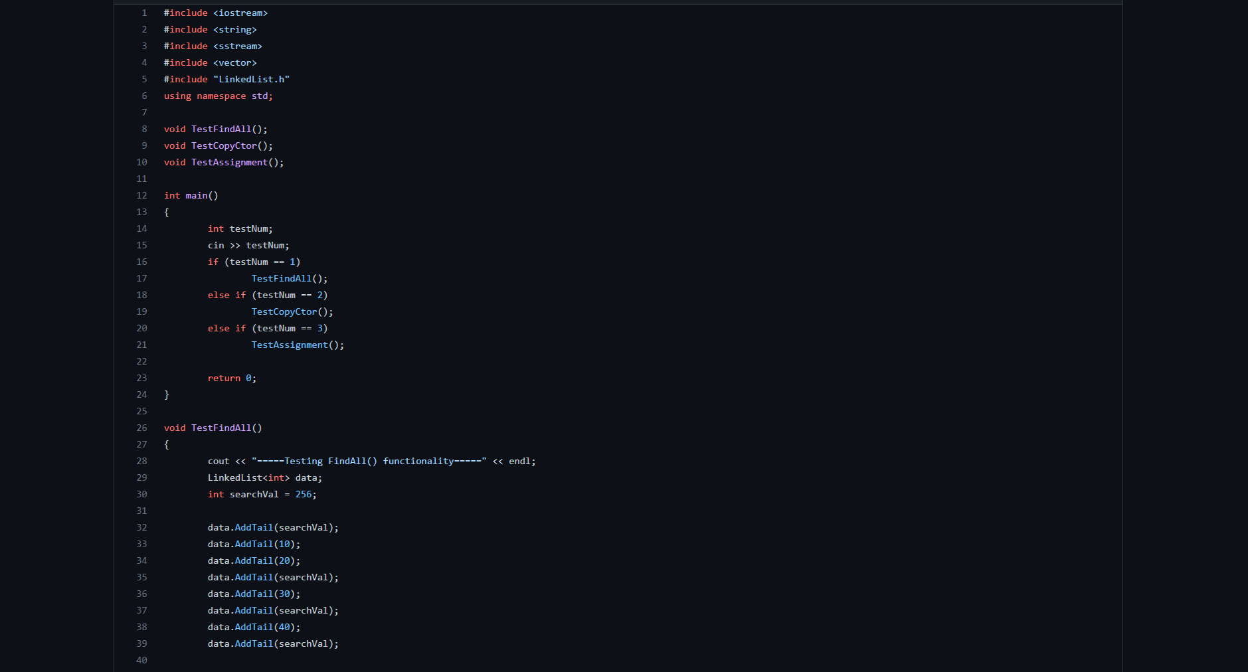
Task: Click 'data.AddTail(10);' line
Action: coord(254,544)
